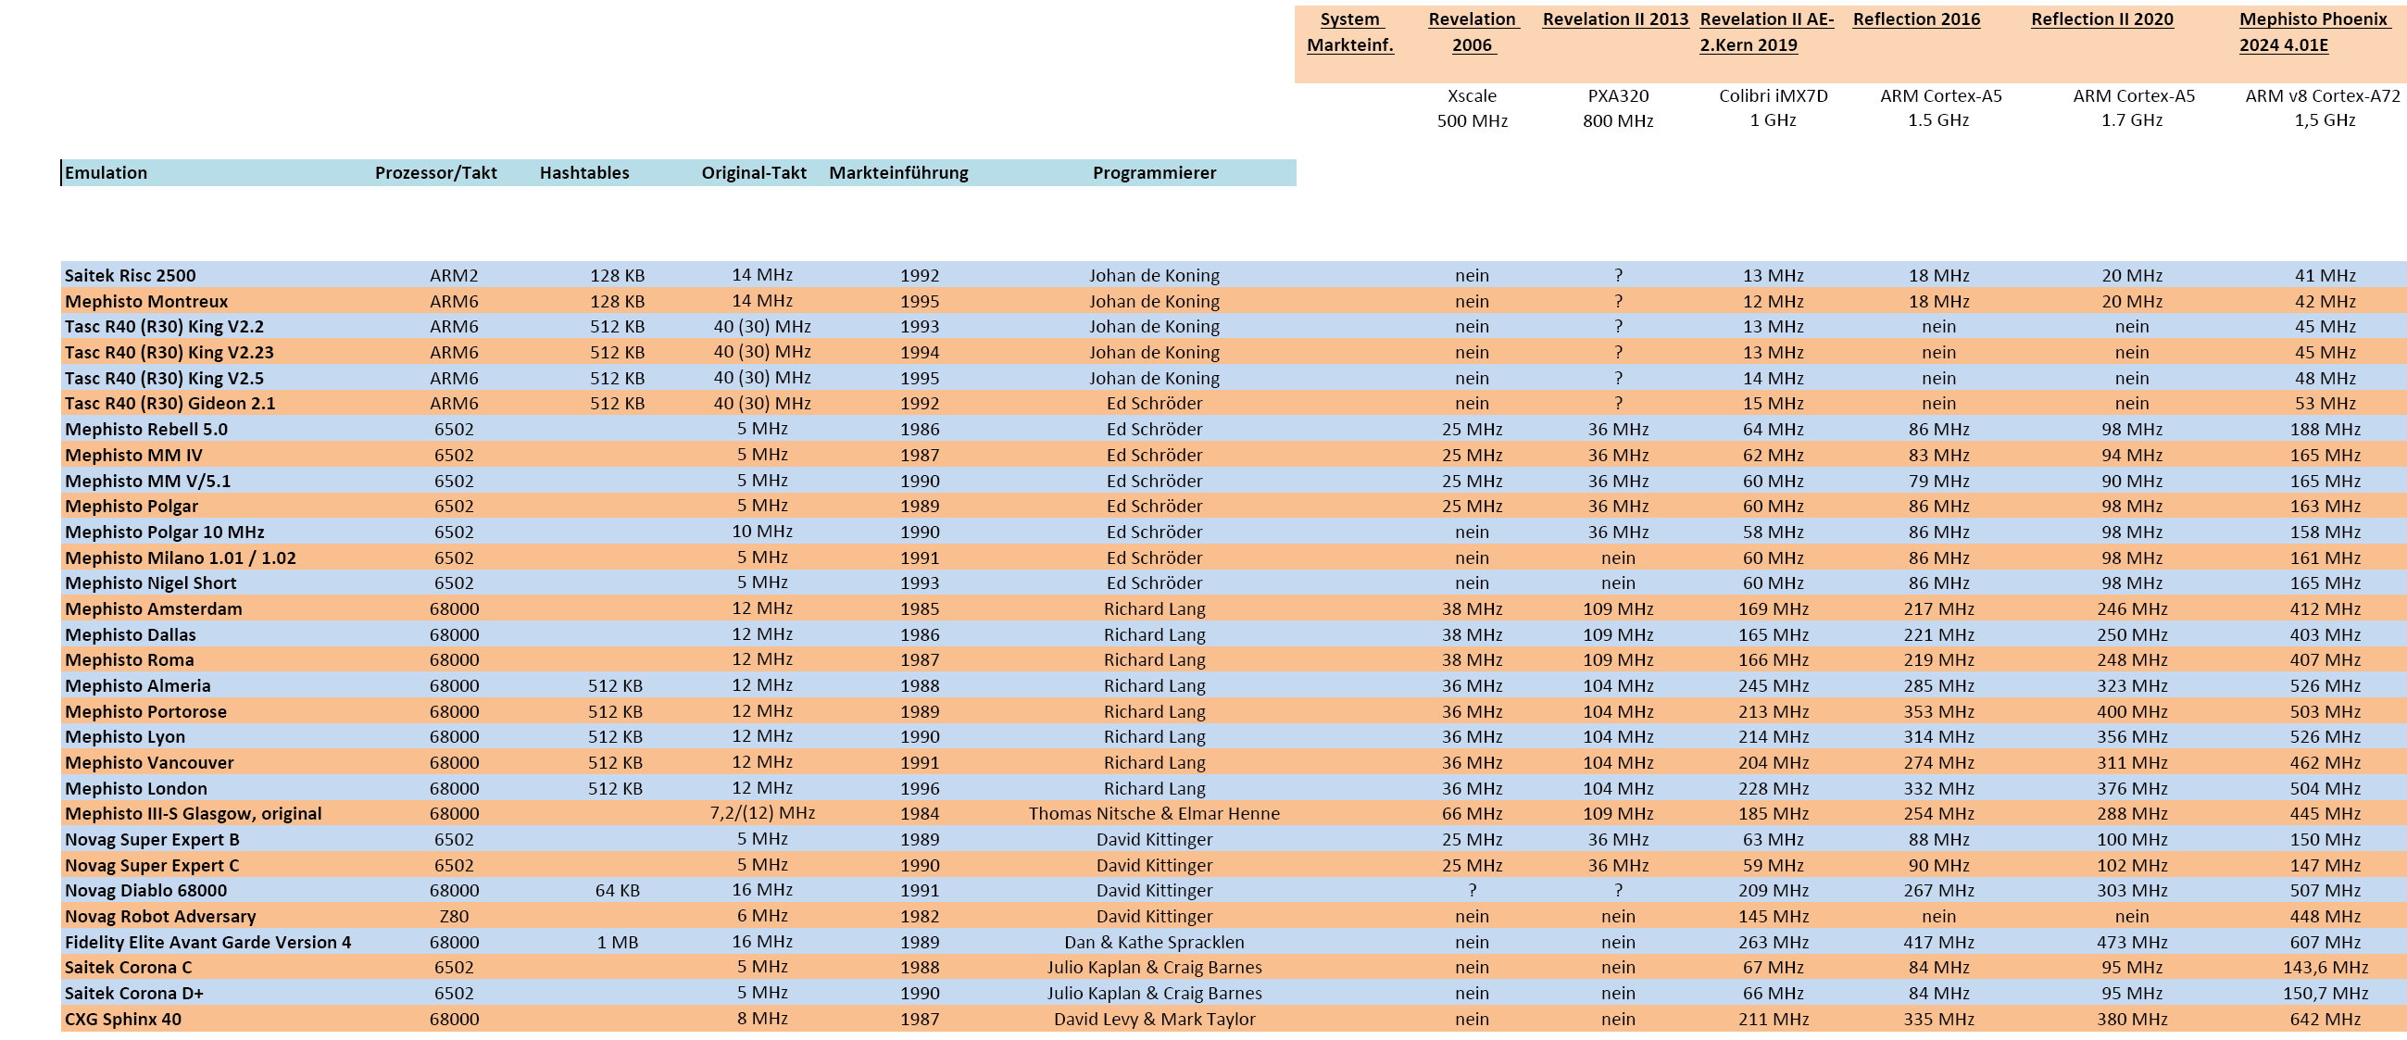Click the Mephisto Amsterdam cell
Viewport: 2407px width, 1040px height.
tap(153, 609)
